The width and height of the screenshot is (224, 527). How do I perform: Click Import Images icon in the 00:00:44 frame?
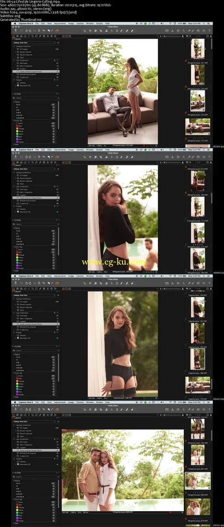click(x=15, y=31)
